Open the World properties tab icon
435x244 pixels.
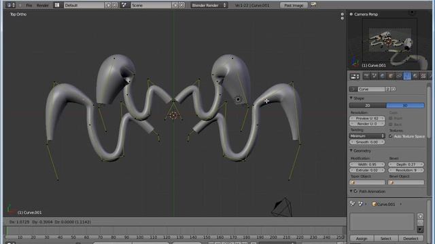tap(383, 76)
